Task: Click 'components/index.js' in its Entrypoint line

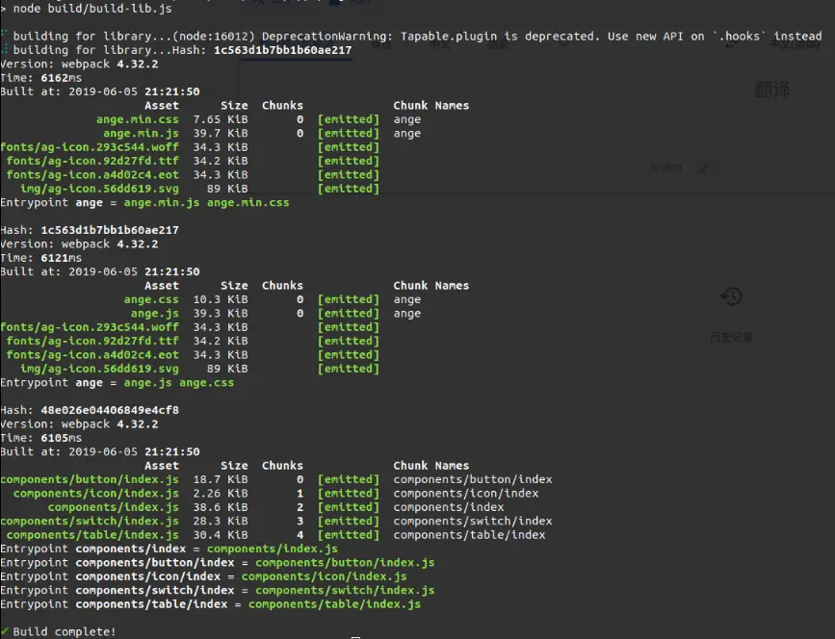Action: coord(273,548)
